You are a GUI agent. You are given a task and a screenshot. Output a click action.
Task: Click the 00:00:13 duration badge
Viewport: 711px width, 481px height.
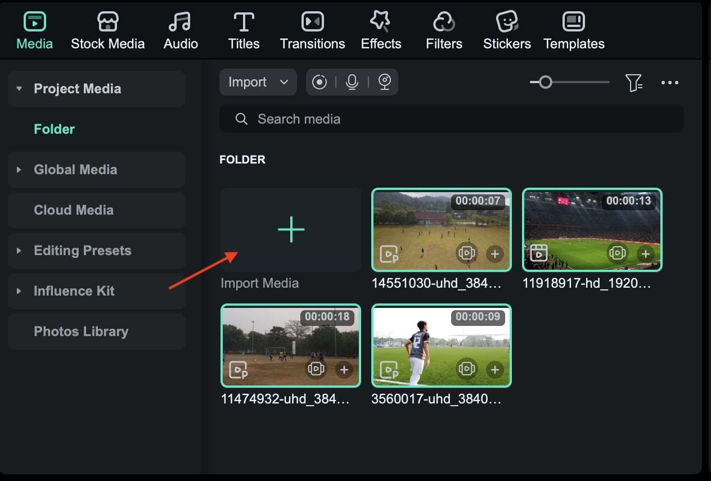[628, 201]
